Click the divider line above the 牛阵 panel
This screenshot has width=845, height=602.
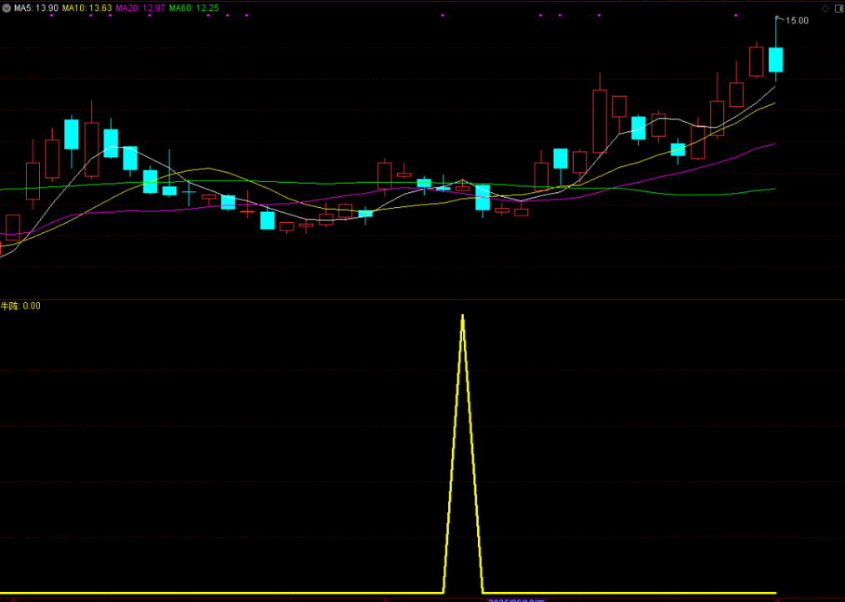coord(417,298)
